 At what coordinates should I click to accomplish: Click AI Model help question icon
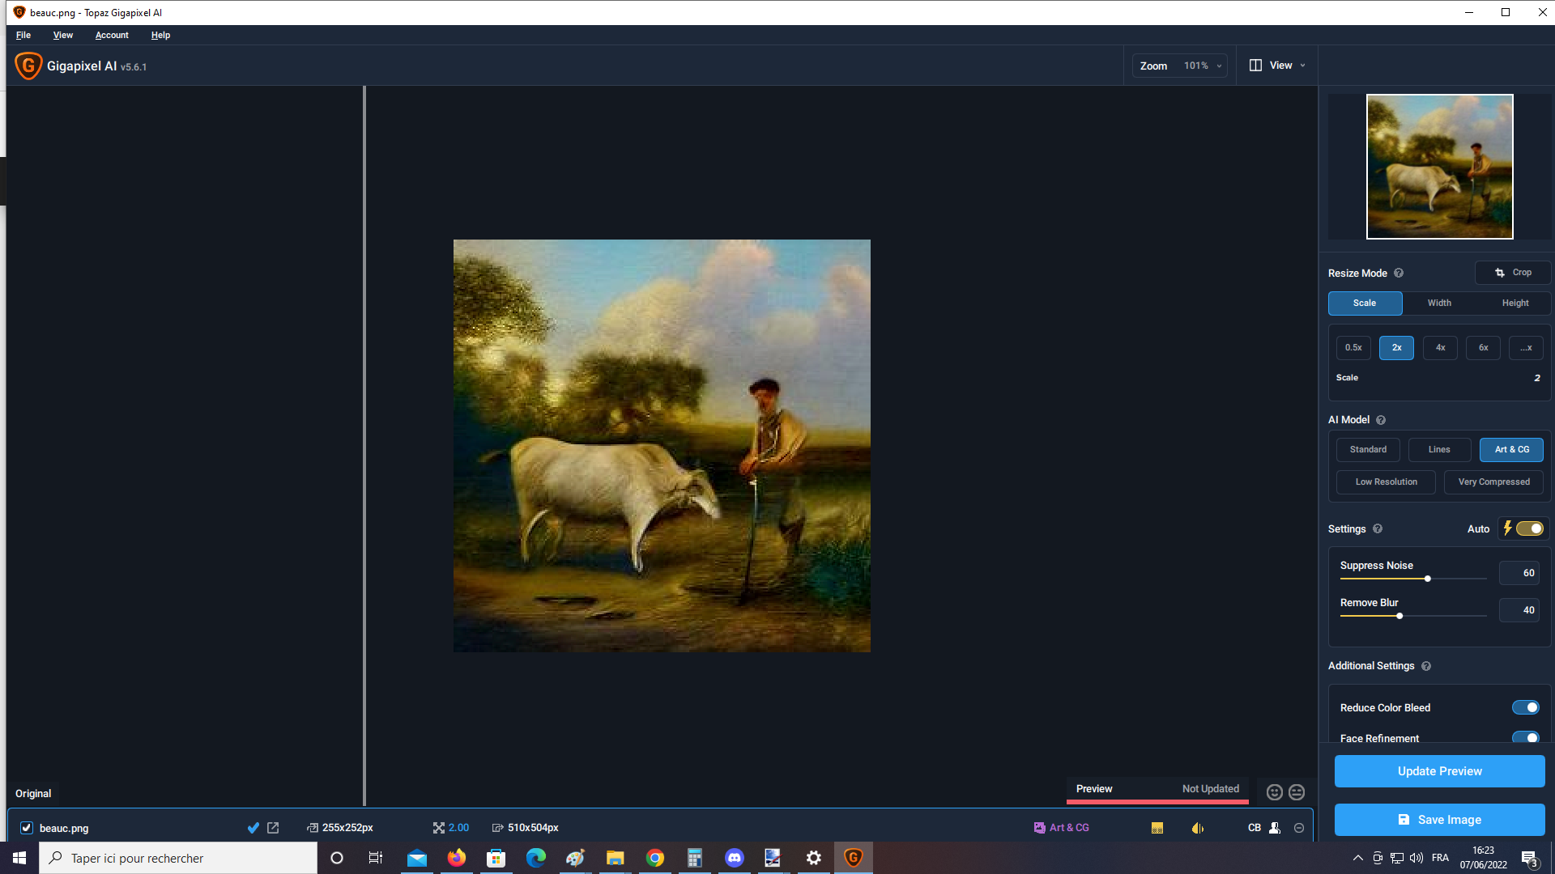(x=1381, y=420)
